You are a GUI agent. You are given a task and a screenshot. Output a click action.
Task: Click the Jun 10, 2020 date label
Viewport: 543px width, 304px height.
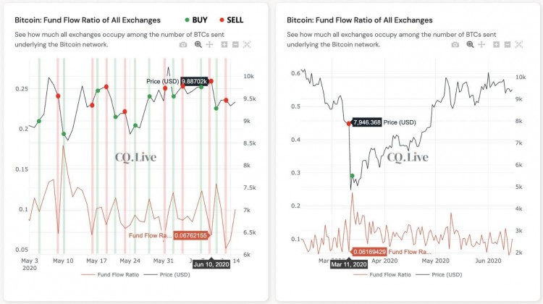211,264
